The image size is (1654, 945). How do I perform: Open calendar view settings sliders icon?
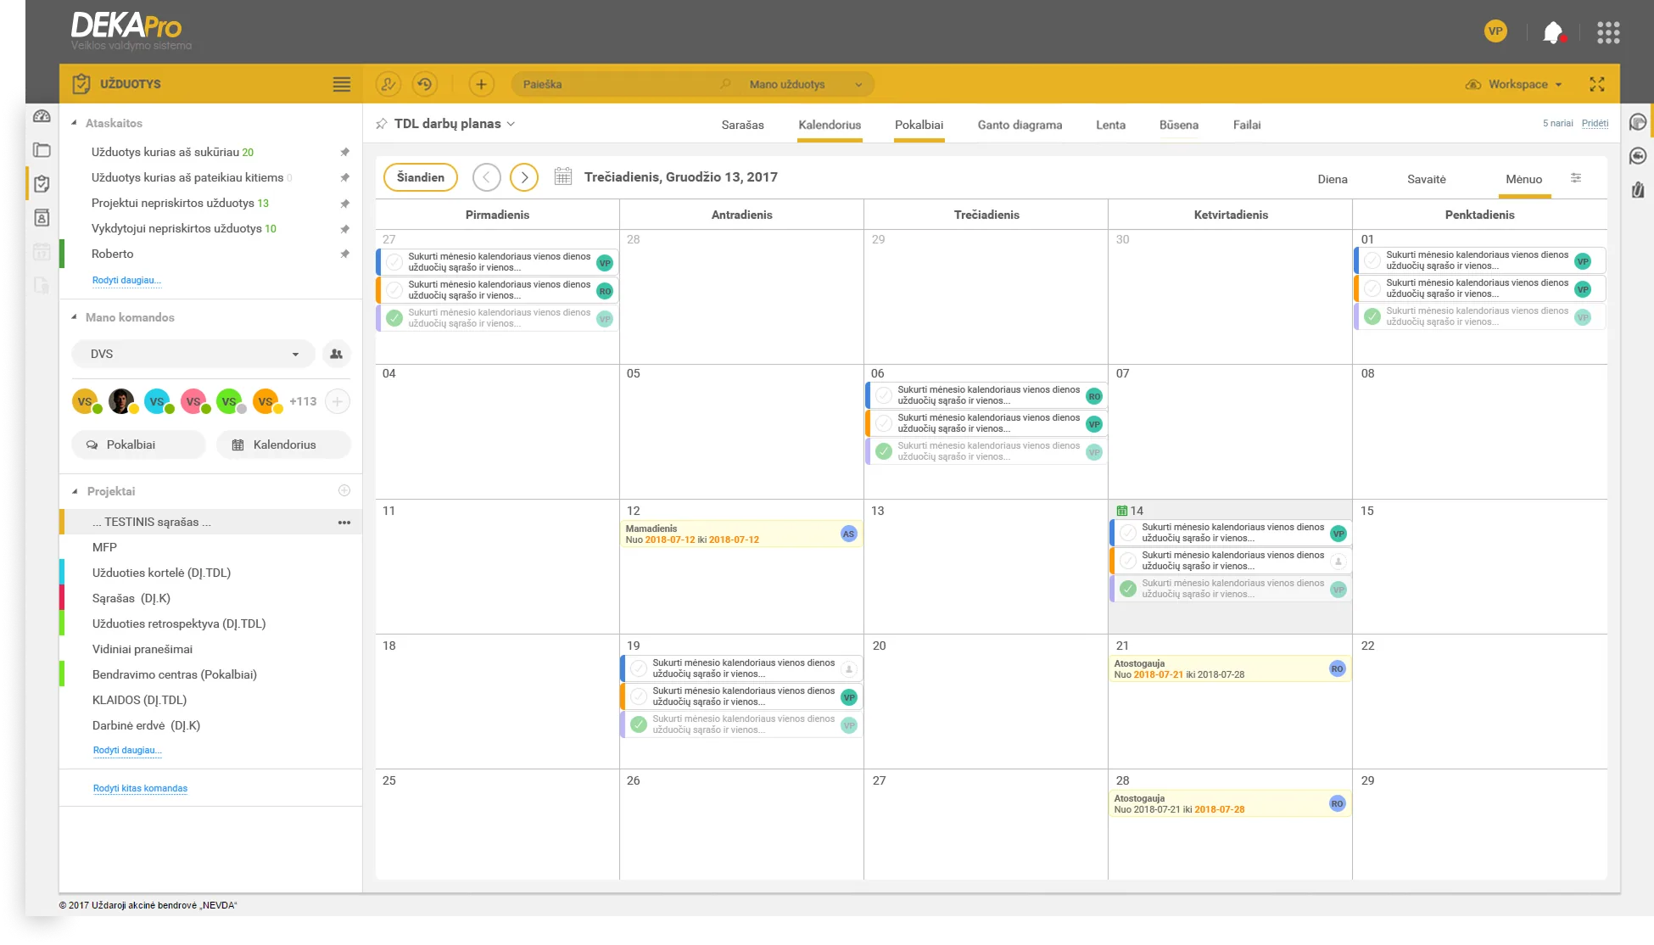click(1576, 178)
